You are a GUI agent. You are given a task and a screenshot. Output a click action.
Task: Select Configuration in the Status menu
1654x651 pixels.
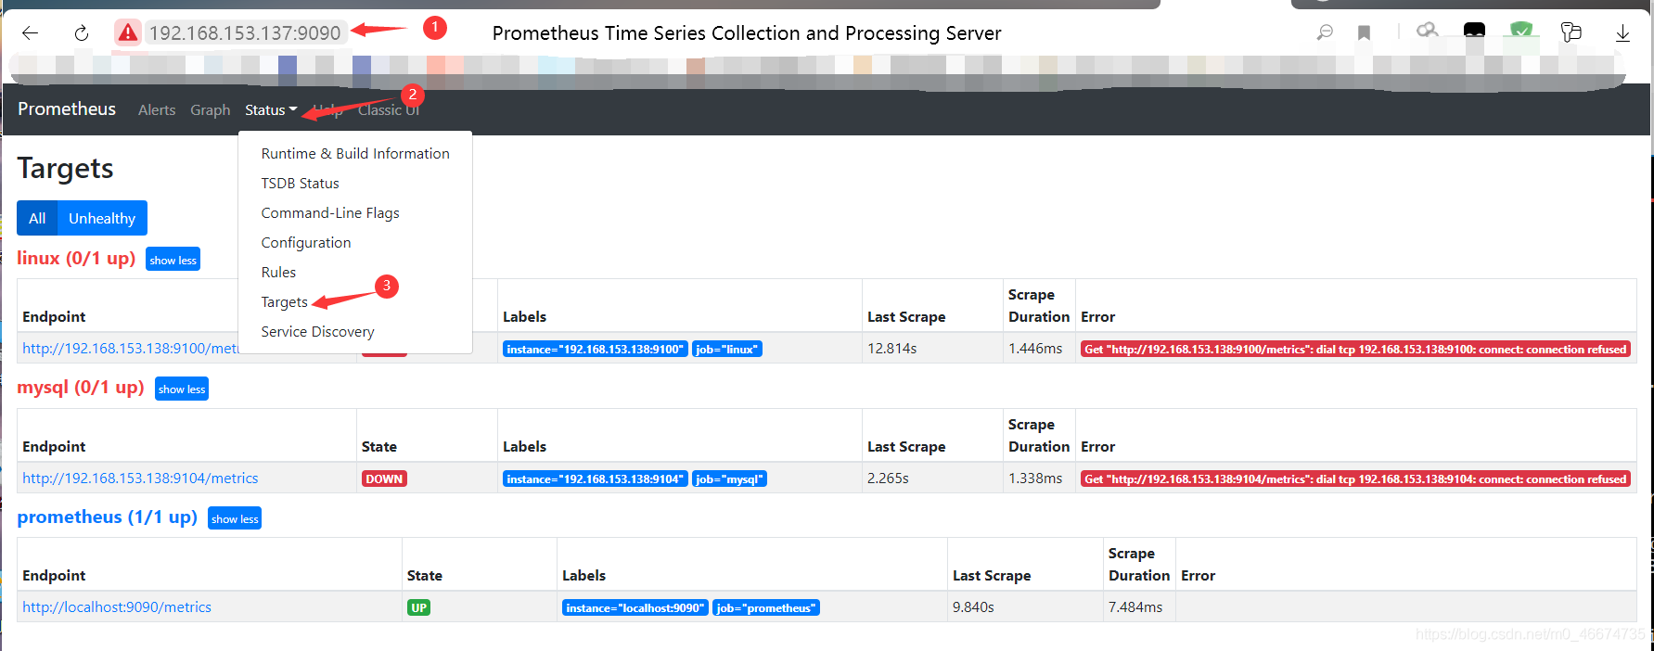coord(305,243)
